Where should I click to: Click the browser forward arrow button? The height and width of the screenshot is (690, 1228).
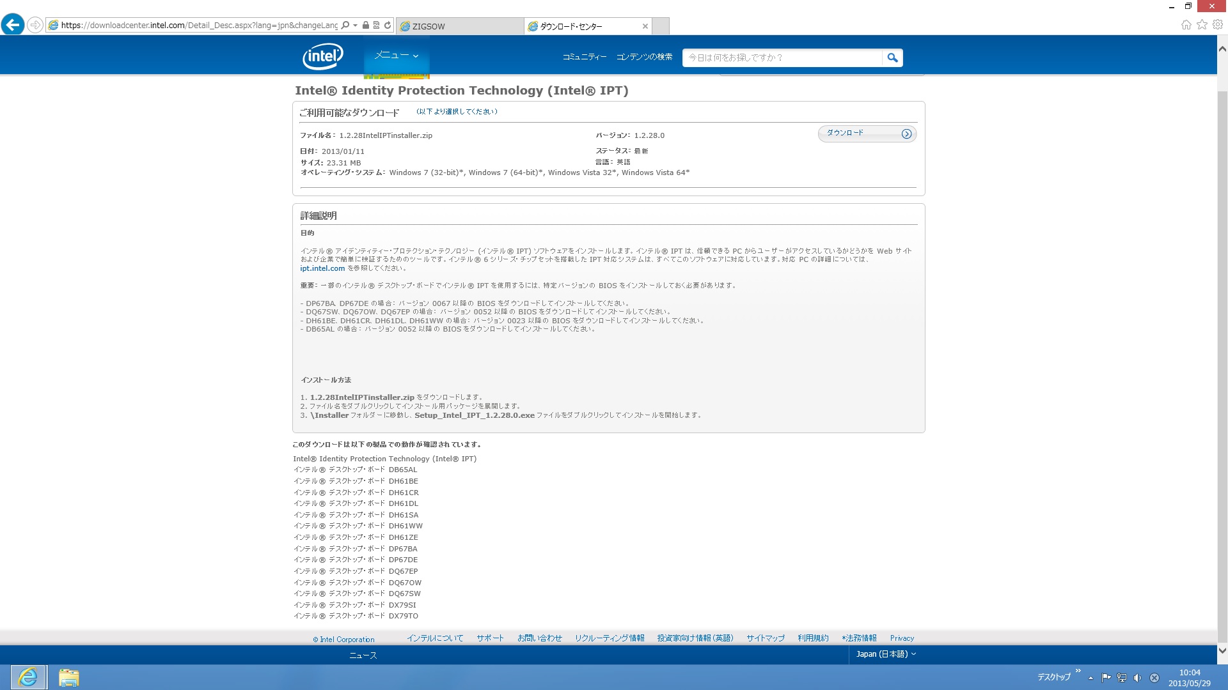tap(35, 25)
